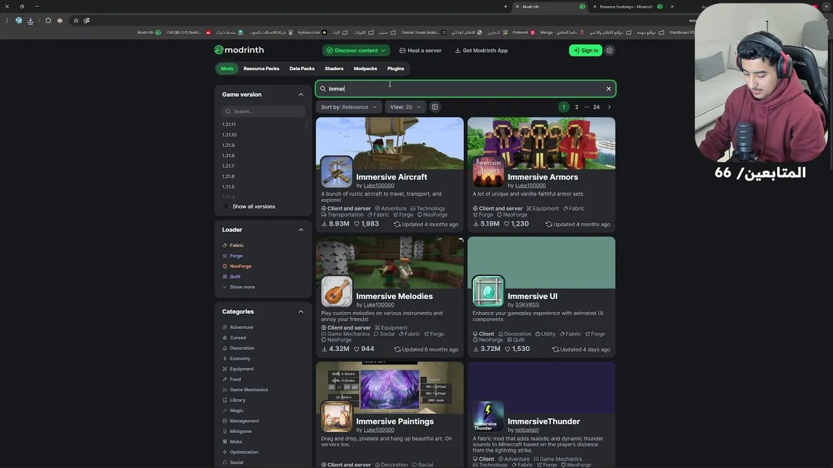This screenshot has height=468, width=833.
Task: Collapse the Loader section
Action: (301, 229)
